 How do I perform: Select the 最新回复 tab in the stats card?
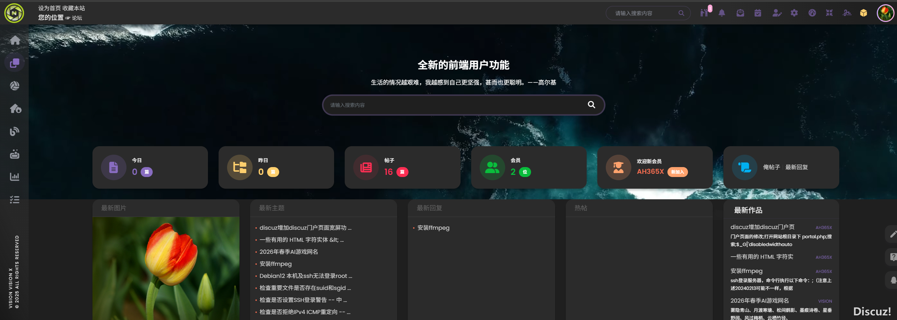[796, 167]
